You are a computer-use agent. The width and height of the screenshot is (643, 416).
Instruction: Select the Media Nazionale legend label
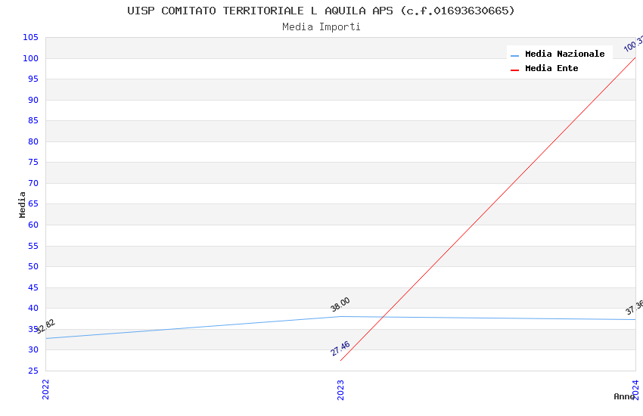pos(564,54)
